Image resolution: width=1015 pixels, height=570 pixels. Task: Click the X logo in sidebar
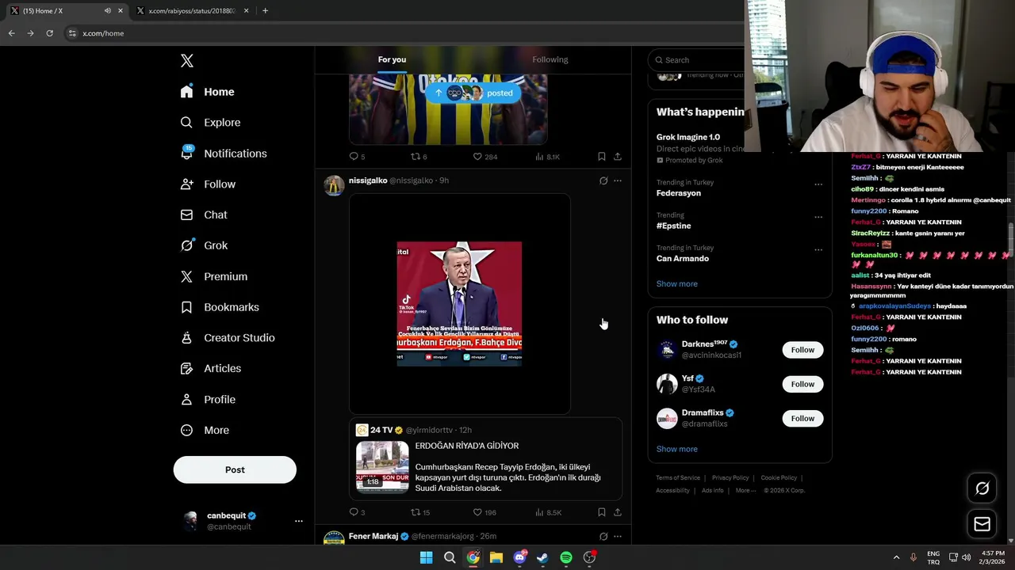tap(186, 61)
